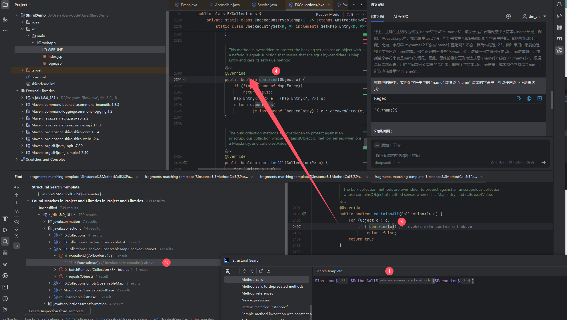
Task: Switch to the Accessible.java tab
Action: pyautogui.click(x=225, y=5)
